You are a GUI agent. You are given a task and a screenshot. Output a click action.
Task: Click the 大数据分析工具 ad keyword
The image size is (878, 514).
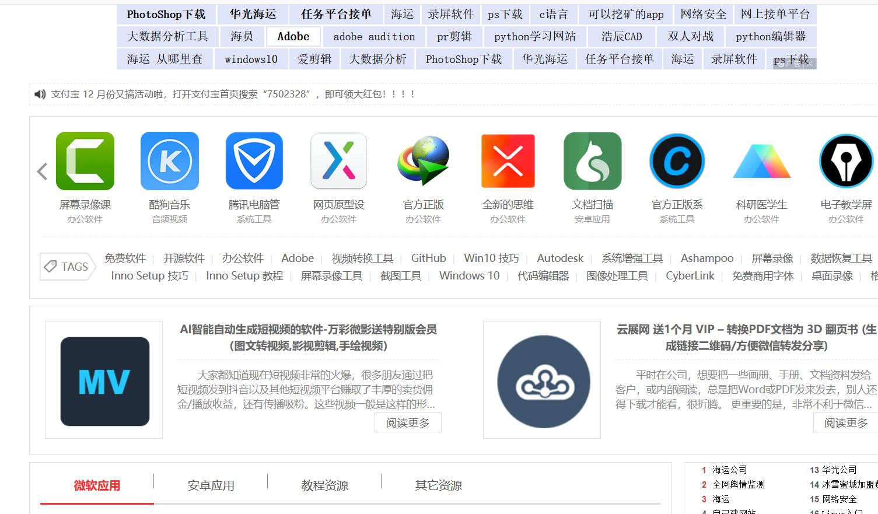[167, 36]
